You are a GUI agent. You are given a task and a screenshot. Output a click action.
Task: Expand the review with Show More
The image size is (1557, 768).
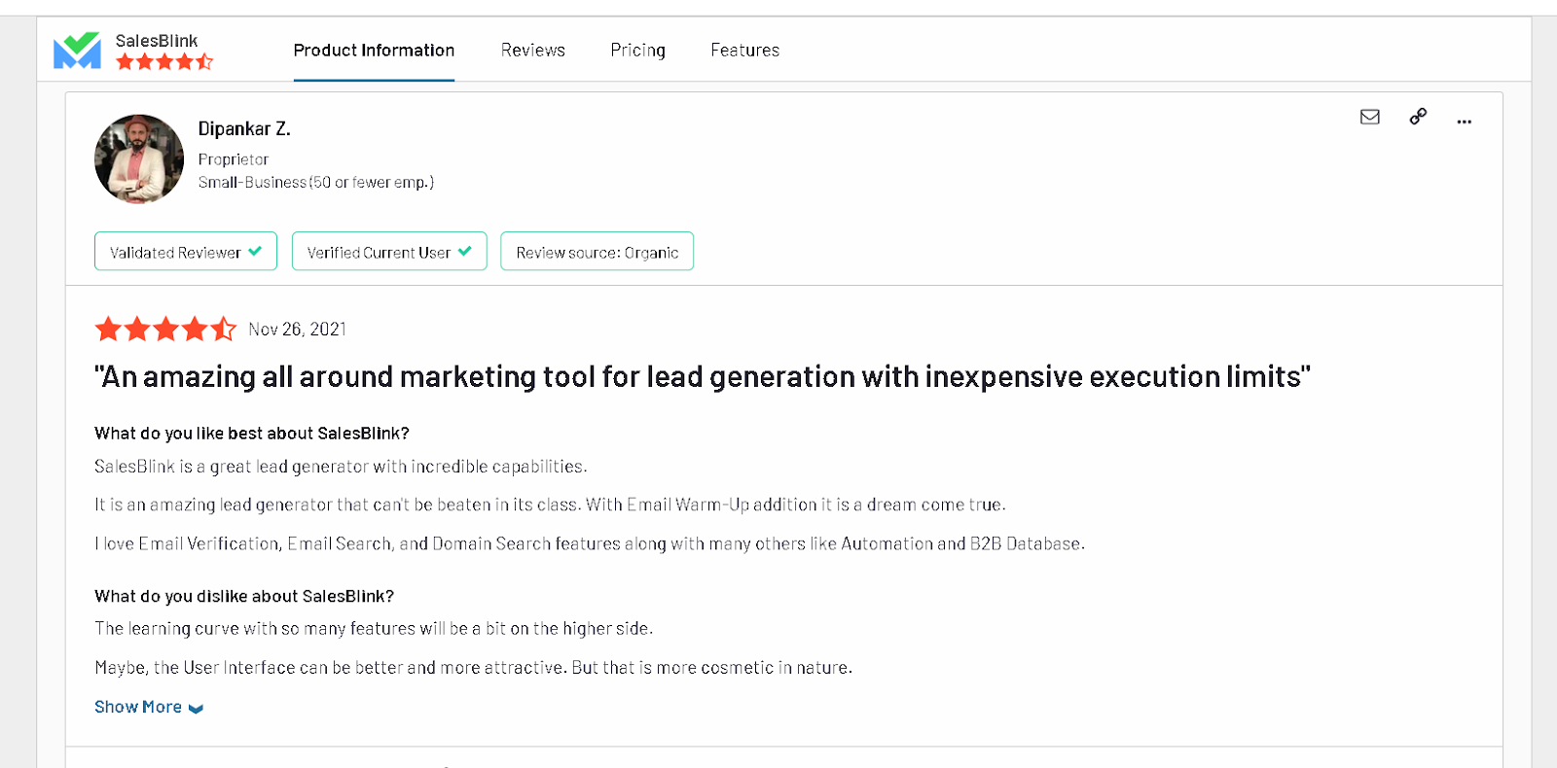click(149, 707)
